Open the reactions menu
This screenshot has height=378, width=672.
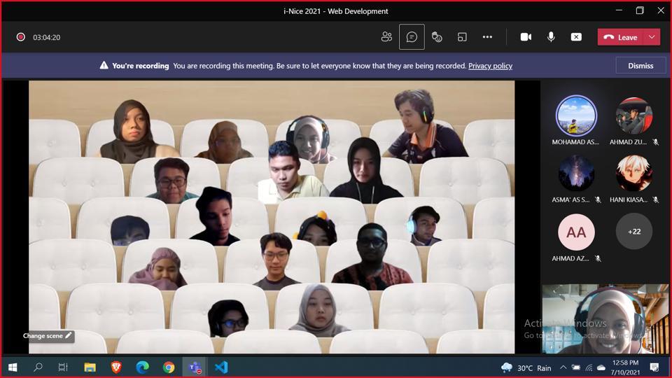click(437, 37)
